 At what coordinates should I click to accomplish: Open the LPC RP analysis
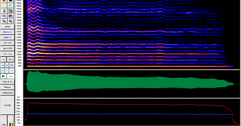click(8, 43)
